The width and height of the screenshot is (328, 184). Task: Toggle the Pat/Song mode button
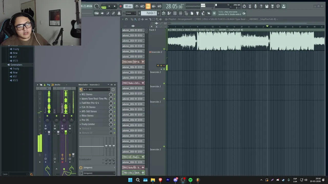click(104, 6)
